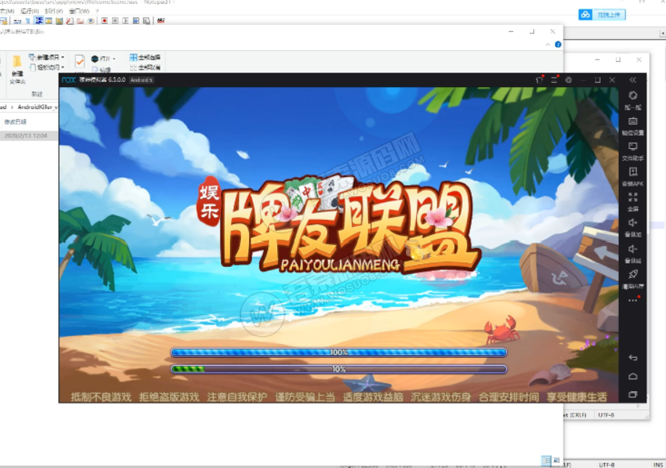Click the Shake (摇一摇) icon in Nox sidebar
Screen dimensions: 666x468
point(632,97)
